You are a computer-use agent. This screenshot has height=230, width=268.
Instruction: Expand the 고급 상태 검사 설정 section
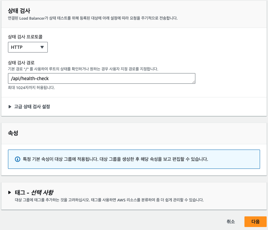click(29, 107)
